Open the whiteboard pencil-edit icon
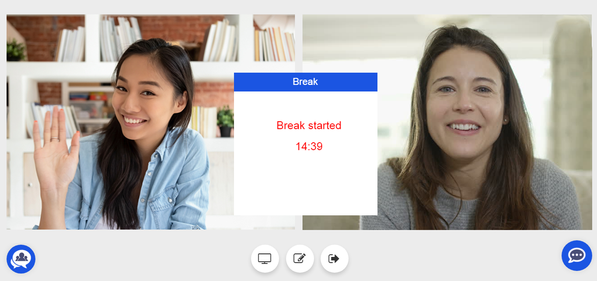This screenshot has width=597, height=281. [300, 259]
